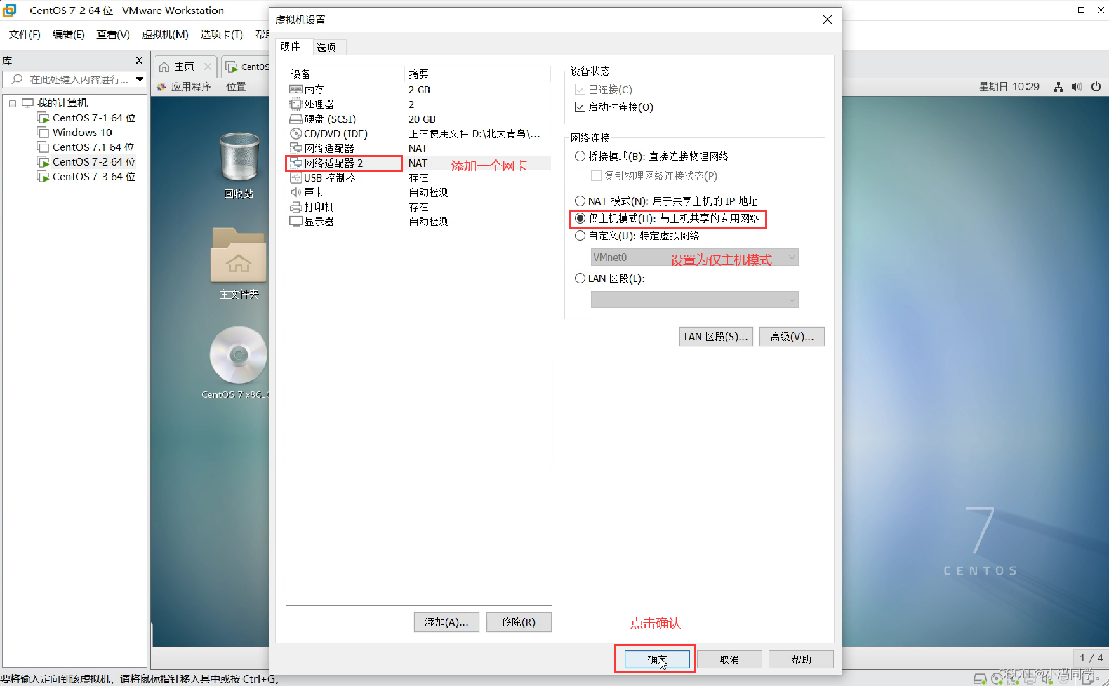The image size is (1109, 686).
Task: Open the 虚拟机(M) menu
Action: tap(165, 34)
